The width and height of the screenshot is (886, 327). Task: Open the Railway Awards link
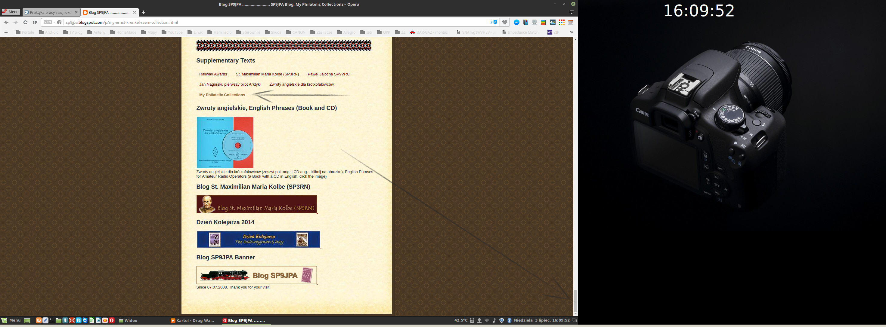click(x=213, y=74)
